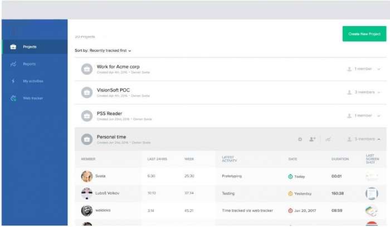Select the My activities lightning icon
Viewport: 390px width, 227px height.
[13, 81]
